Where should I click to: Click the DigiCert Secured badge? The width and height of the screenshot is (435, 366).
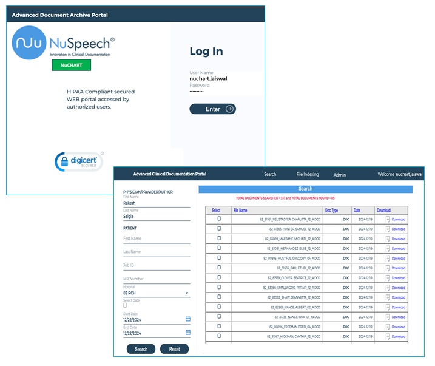[x=79, y=161]
